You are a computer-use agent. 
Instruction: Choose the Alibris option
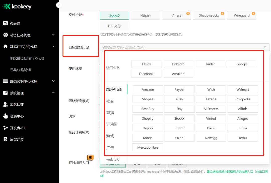pyautogui.click(x=243, y=109)
